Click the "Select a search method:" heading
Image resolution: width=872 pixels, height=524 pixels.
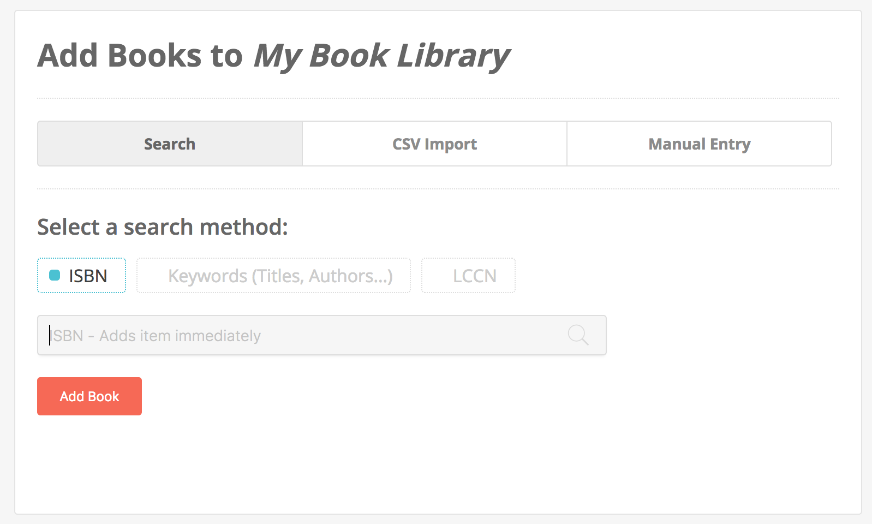click(163, 227)
